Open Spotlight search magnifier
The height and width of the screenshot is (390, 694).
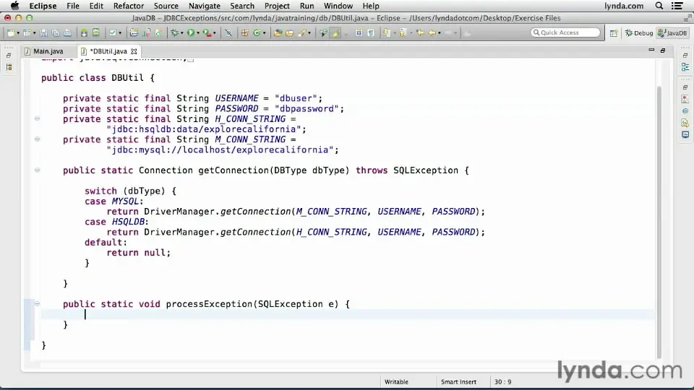[659, 6]
